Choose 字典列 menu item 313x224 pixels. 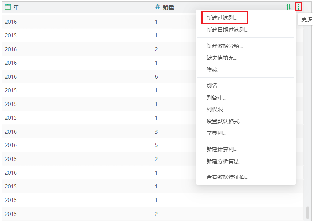(216, 133)
